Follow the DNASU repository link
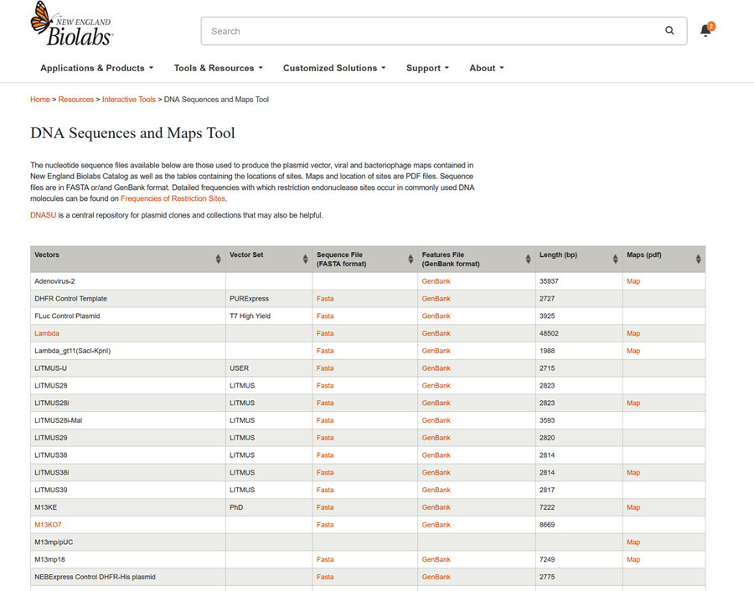 point(43,215)
